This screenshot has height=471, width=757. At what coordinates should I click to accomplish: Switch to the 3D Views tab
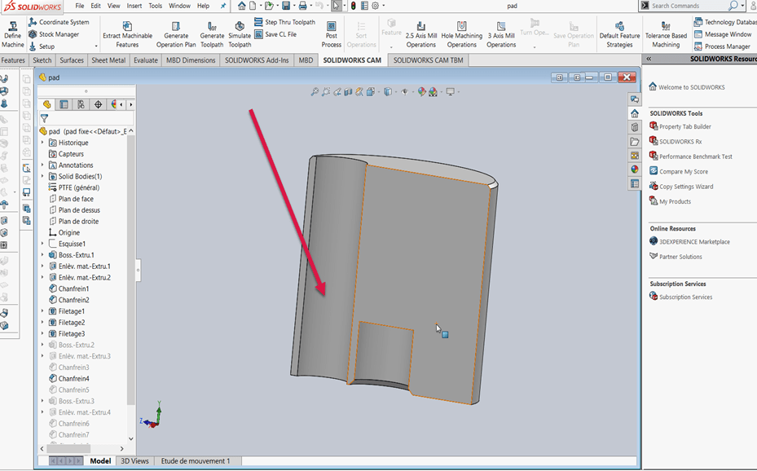point(135,461)
